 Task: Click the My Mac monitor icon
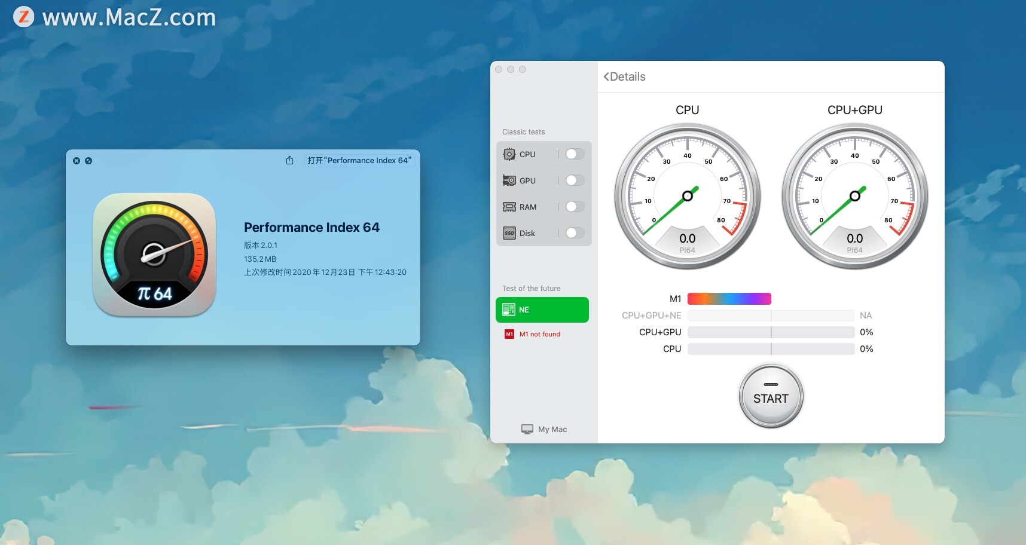(x=527, y=429)
